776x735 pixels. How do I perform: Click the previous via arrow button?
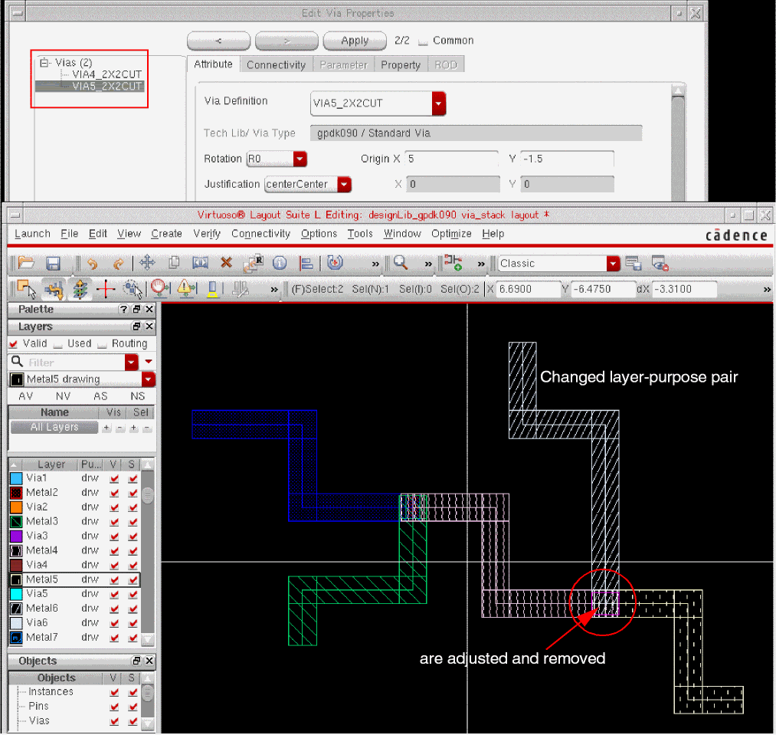(x=218, y=41)
